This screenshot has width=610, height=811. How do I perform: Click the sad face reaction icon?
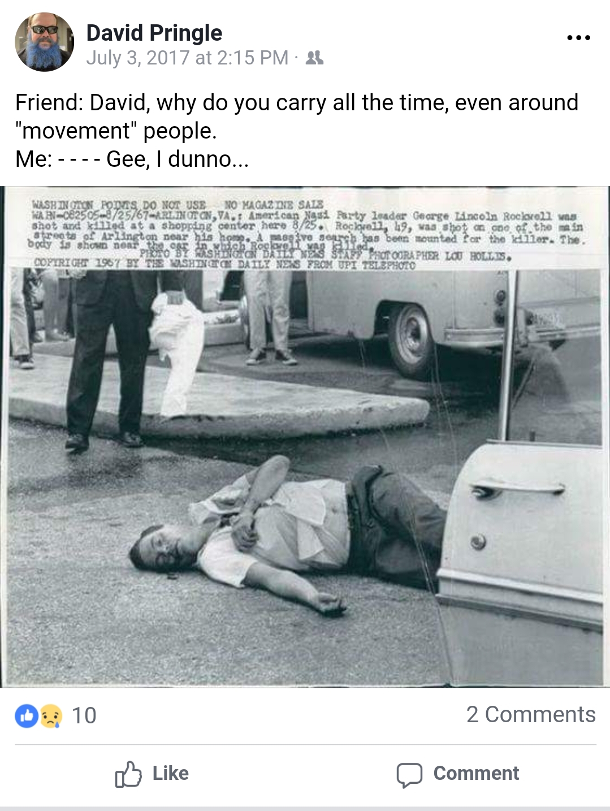51,715
